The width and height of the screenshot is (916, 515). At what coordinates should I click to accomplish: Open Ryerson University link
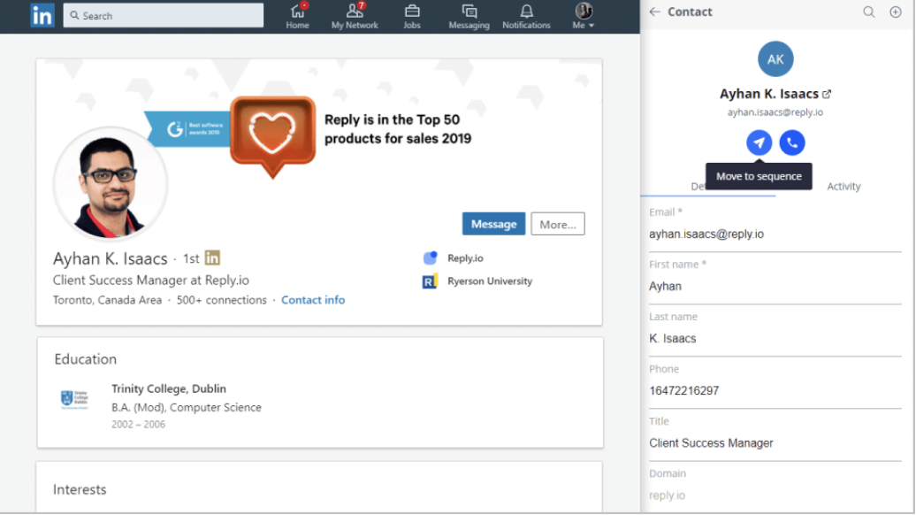(490, 281)
